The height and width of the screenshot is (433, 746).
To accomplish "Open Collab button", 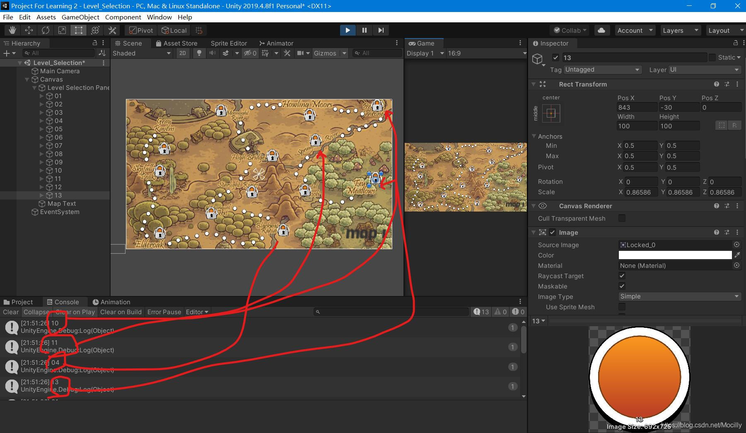I will pyautogui.click(x=570, y=30).
